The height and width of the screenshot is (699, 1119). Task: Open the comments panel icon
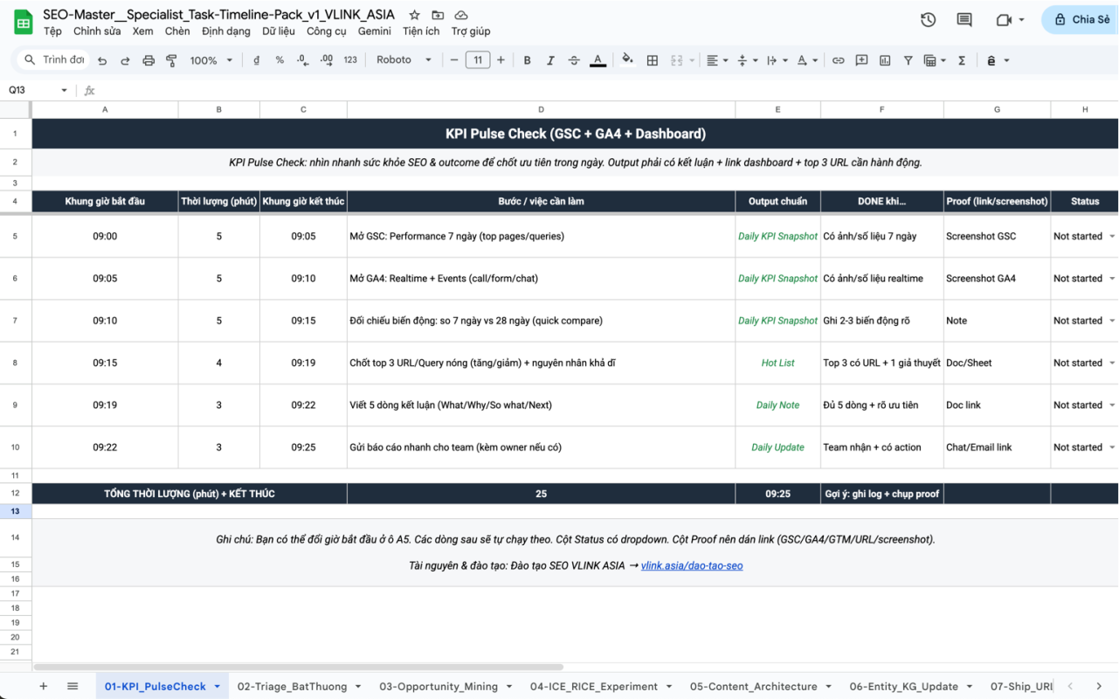pos(964,19)
